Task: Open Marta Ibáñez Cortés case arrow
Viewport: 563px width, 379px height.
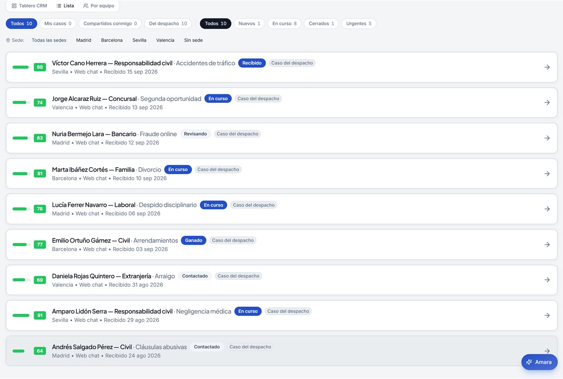Action: click(x=547, y=173)
